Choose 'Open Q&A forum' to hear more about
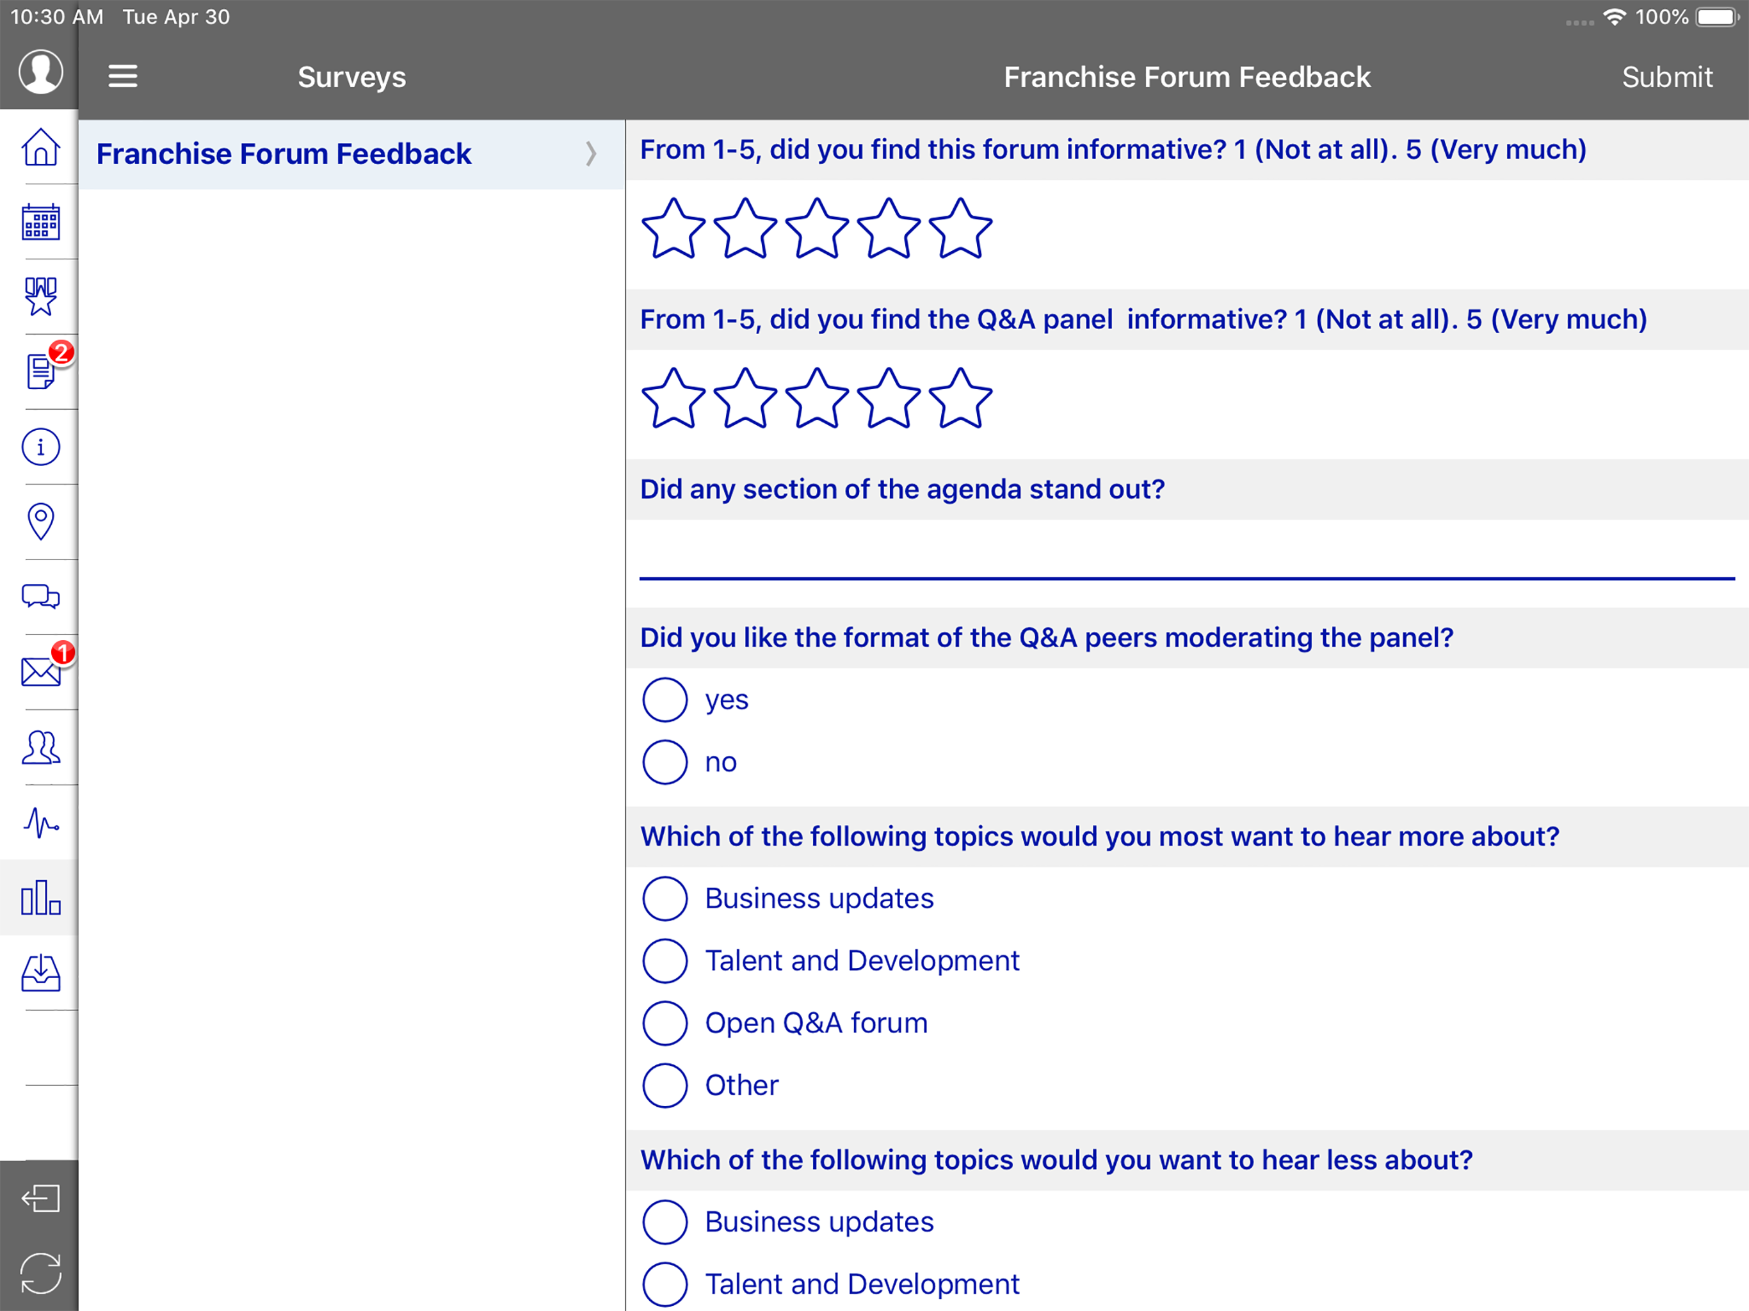The height and width of the screenshot is (1311, 1749). (x=664, y=1023)
